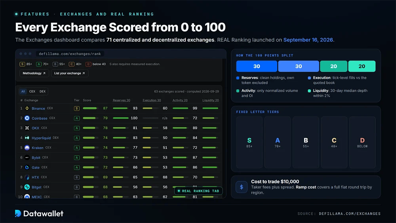The height and width of the screenshot is (223, 396).
Task: Click the A tier badge in Coinbase row
Action: click(x=76, y=118)
